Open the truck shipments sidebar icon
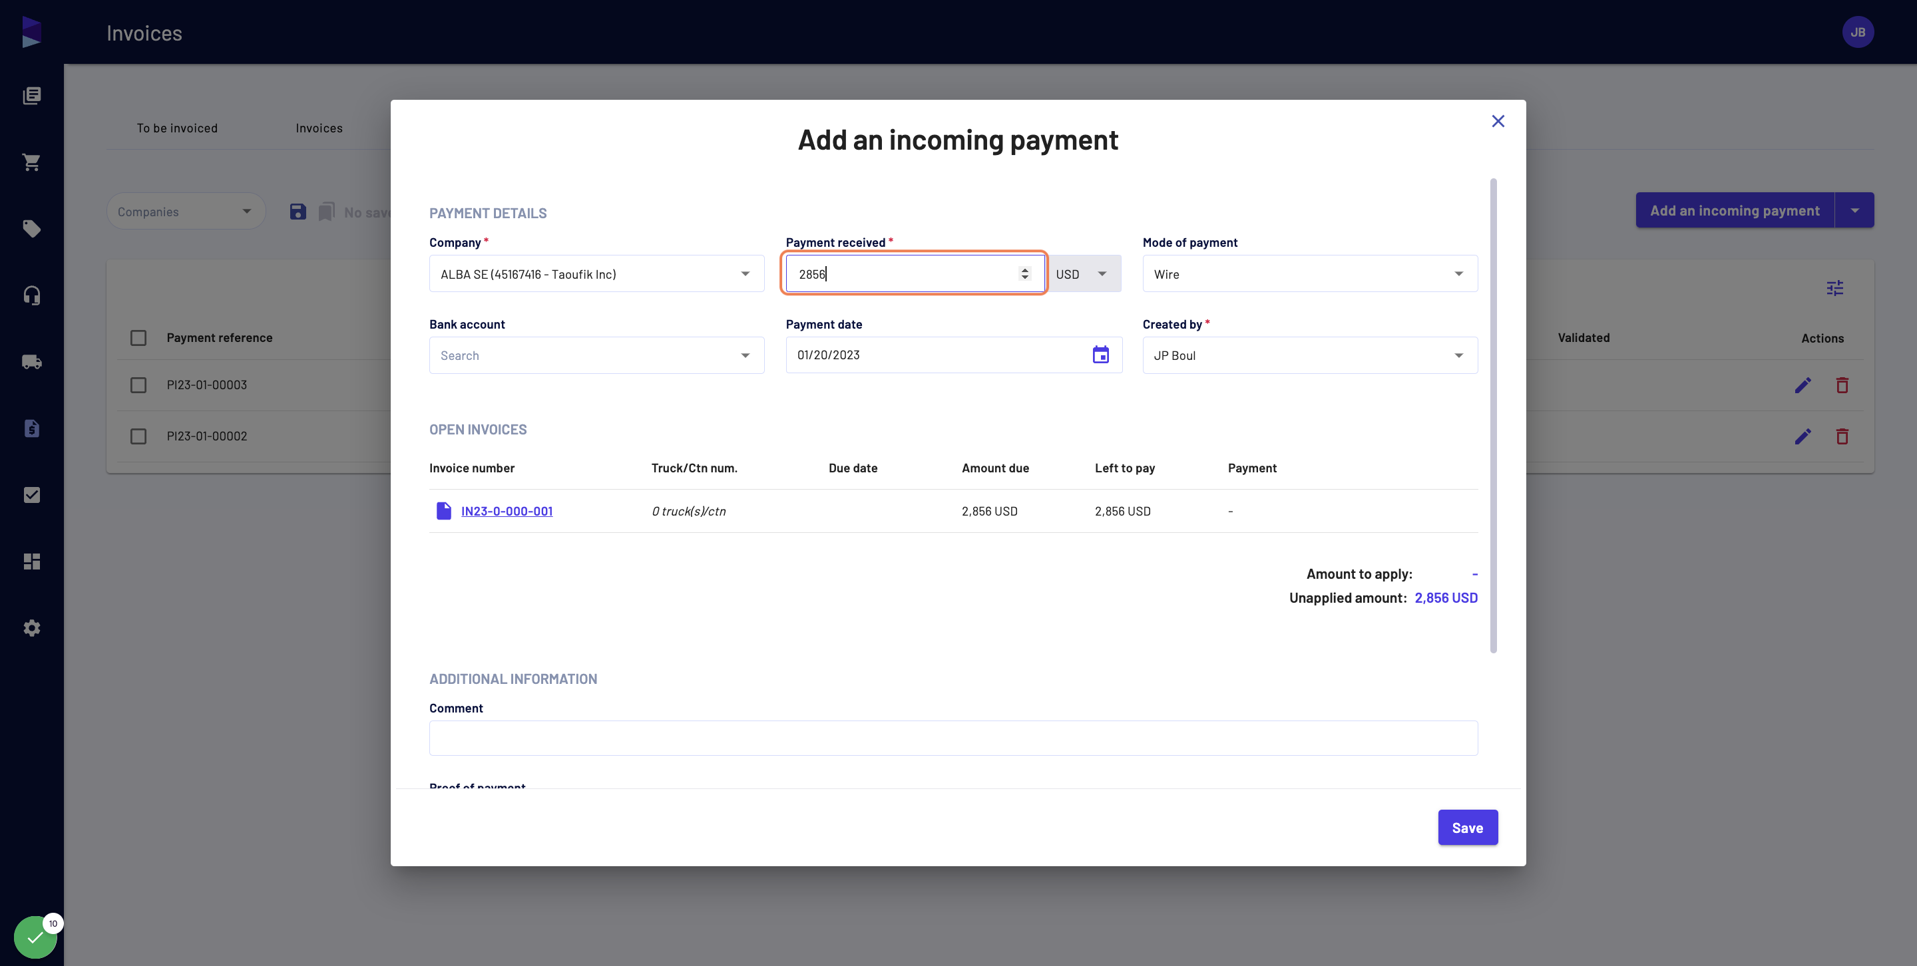1917x966 pixels. (31, 361)
